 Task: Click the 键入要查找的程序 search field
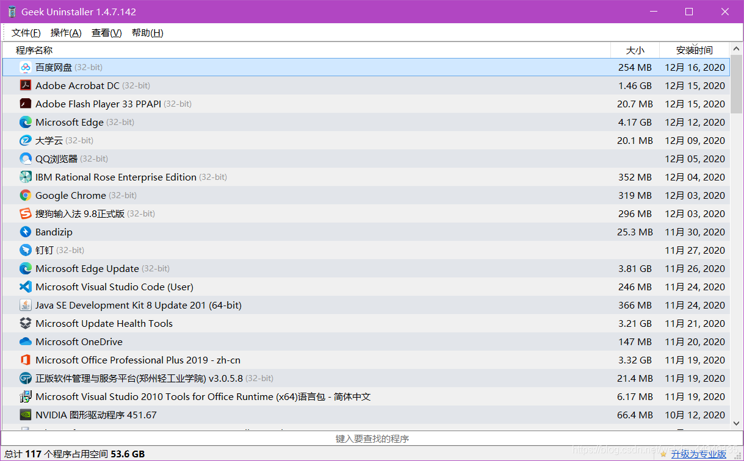[x=372, y=438]
